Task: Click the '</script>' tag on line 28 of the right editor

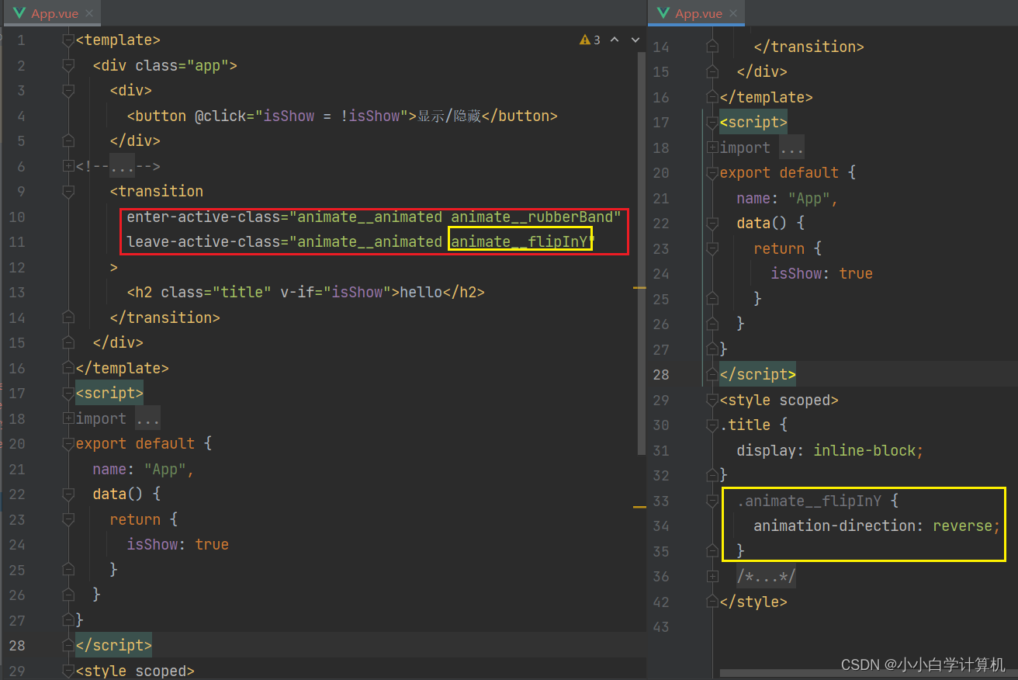Action: 758,374
